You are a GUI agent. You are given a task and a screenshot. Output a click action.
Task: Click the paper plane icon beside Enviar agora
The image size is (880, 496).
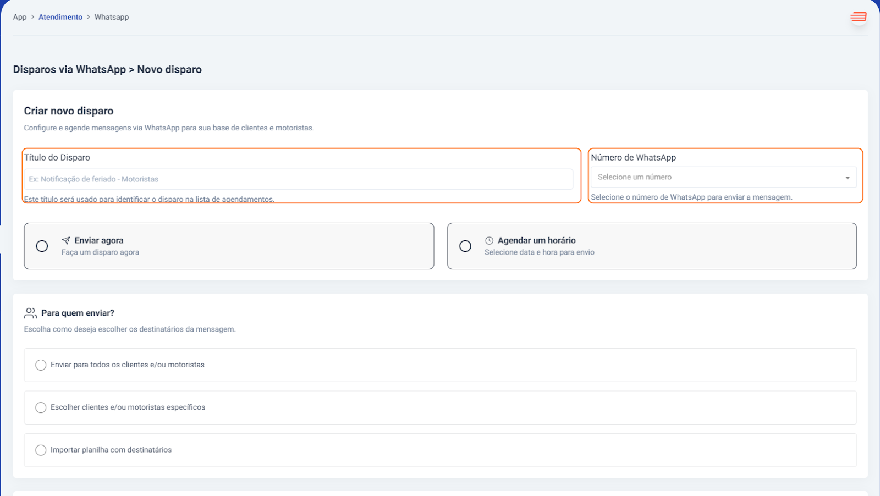pyautogui.click(x=66, y=240)
